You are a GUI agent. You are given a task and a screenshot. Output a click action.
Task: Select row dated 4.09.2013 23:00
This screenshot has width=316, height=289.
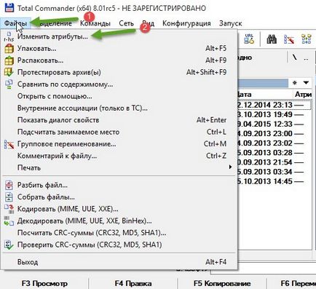pyautogui.click(x=274, y=133)
